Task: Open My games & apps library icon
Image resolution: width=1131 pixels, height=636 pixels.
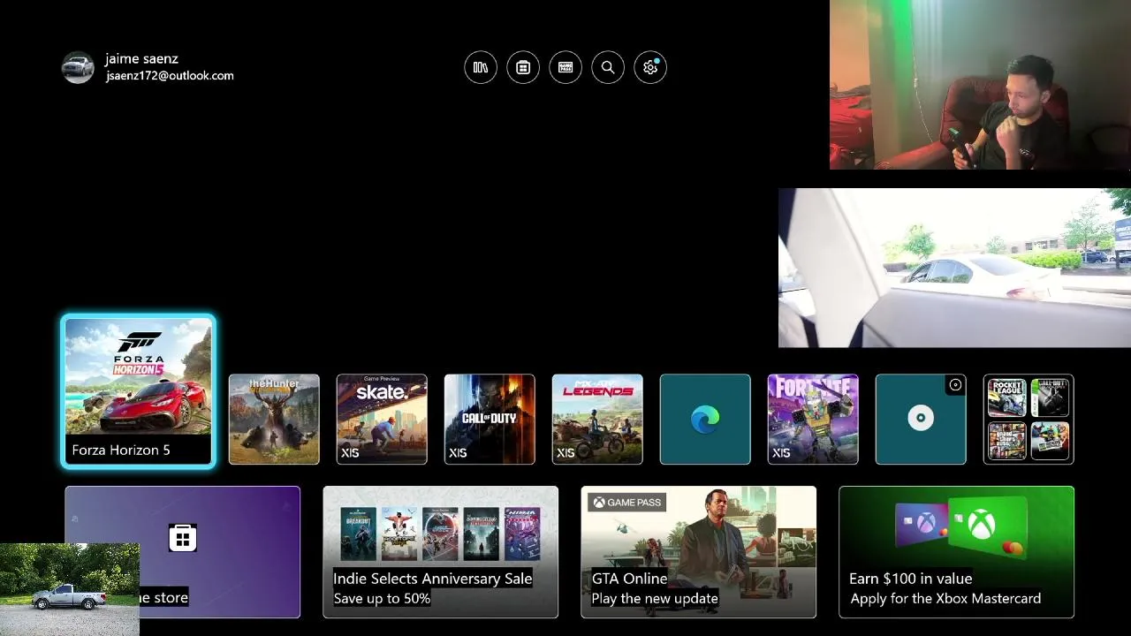Action: coord(481,67)
